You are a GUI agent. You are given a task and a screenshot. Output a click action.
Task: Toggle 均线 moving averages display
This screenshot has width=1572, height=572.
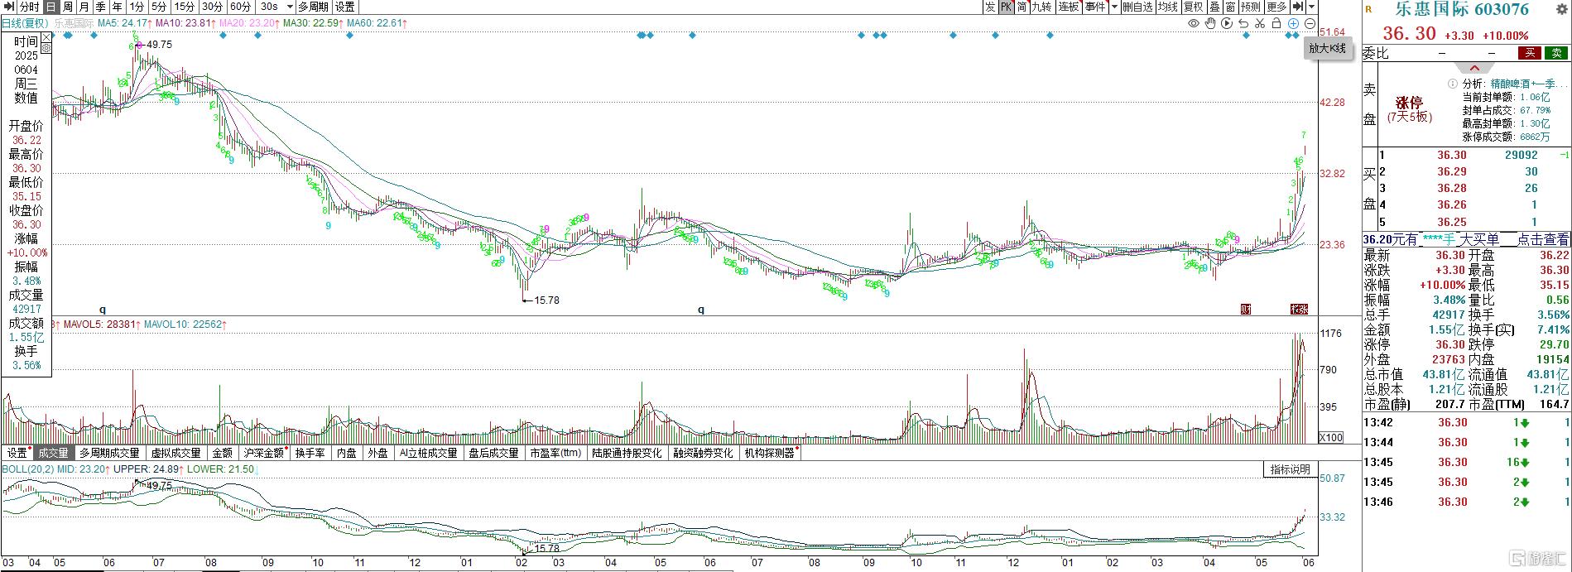pyautogui.click(x=1167, y=7)
